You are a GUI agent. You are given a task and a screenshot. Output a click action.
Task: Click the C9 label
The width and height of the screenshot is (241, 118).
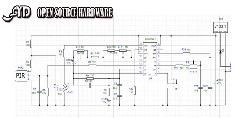(x=116, y=83)
